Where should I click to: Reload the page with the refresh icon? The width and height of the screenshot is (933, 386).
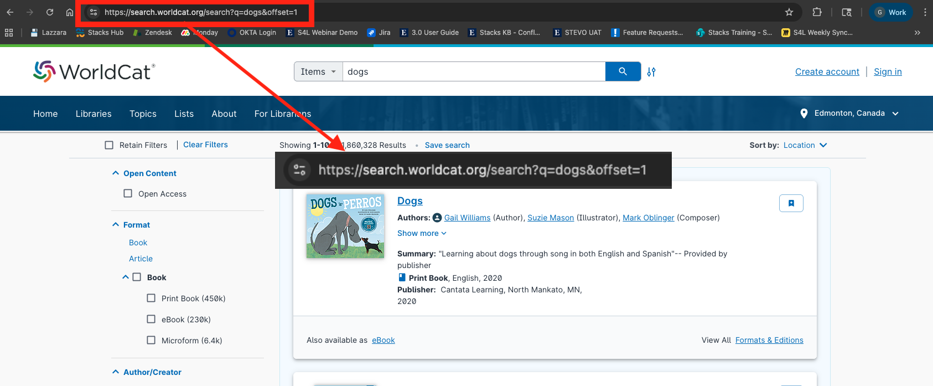50,12
